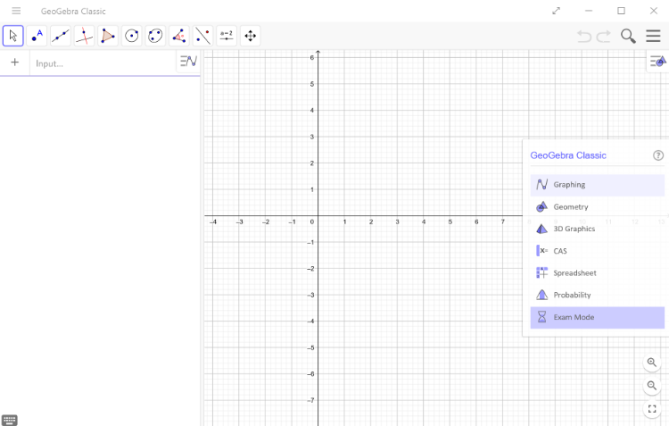669x426 pixels.
Task: Choose the Geometry perspective
Action: click(x=598, y=207)
